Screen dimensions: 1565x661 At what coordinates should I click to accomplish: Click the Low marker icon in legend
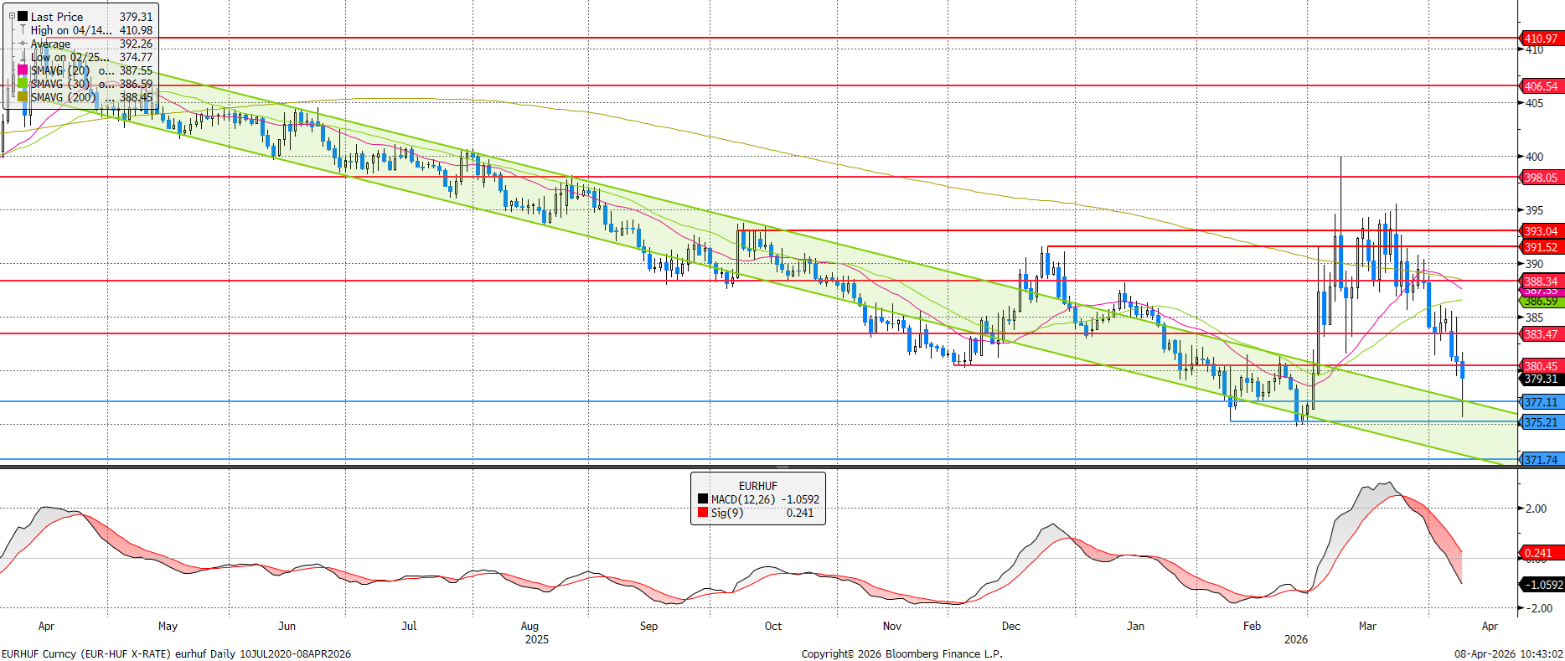click(23, 57)
